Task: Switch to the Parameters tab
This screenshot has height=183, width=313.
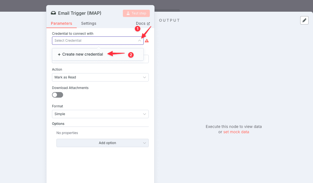Action: point(61,23)
